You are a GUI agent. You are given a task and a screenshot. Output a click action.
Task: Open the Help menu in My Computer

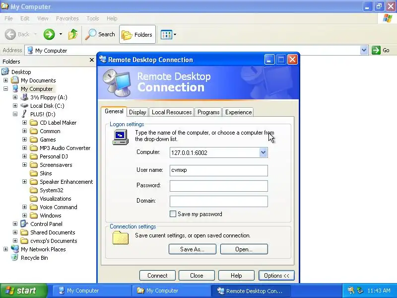pyautogui.click(x=112, y=18)
